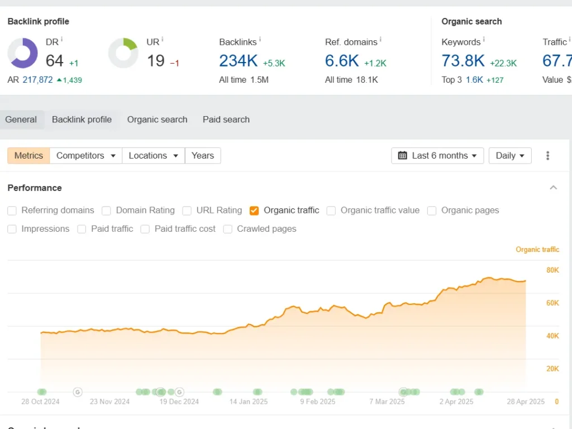The height and width of the screenshot is (429, 572).
Task: Enable the Paid traffic cost checkbox
Action: 145,229
